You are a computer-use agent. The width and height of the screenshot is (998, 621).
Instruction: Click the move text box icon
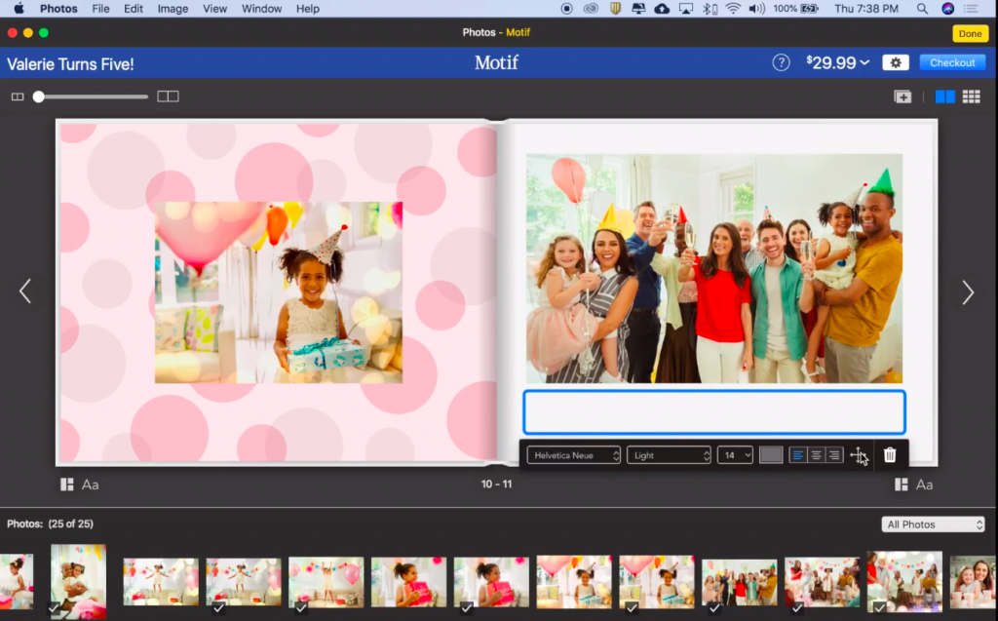click(x=859, y=454)
